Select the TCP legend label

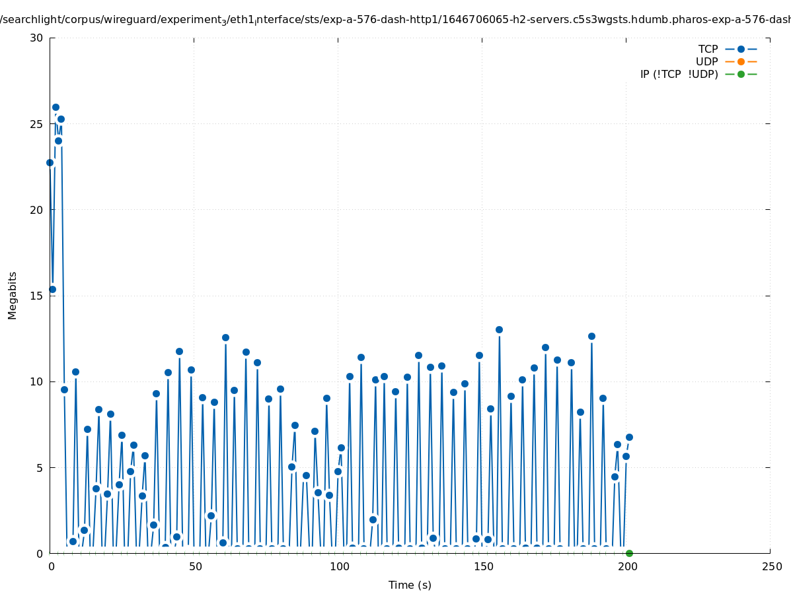click(708, 49)
